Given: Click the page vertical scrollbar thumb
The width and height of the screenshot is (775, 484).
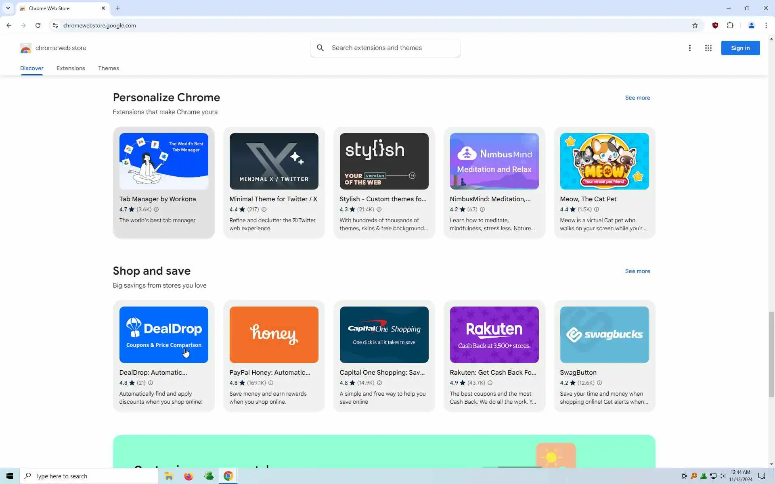Looking at the screenshot, I should (x=771, y=354).
